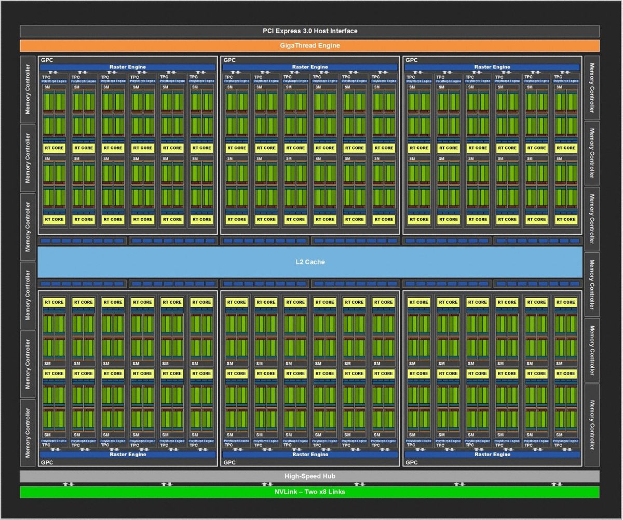
Task: Select the orange GigaThread Engine bar
Action: point(309,46)
